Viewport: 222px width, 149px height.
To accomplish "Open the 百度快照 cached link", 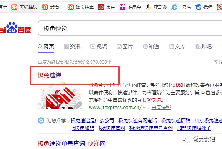I will tap(161, 107).
